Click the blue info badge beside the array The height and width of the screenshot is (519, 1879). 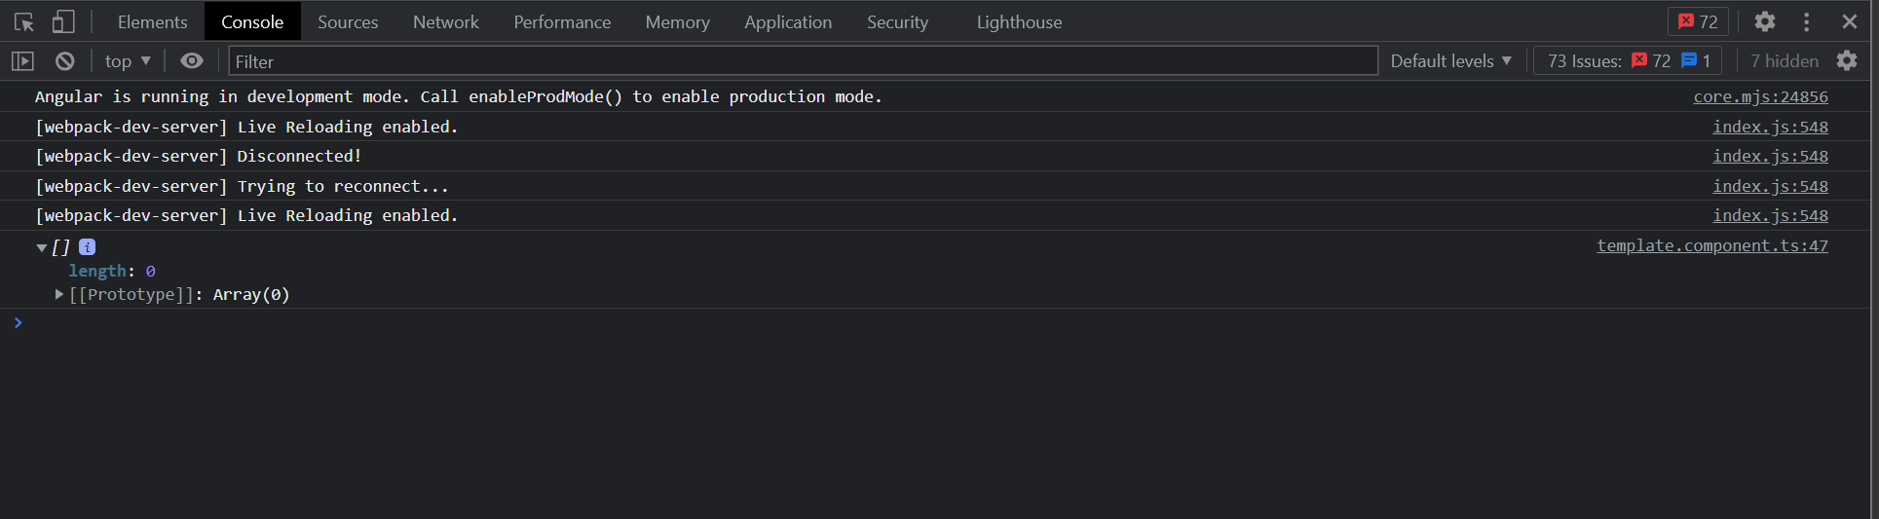tap(87, 247)
